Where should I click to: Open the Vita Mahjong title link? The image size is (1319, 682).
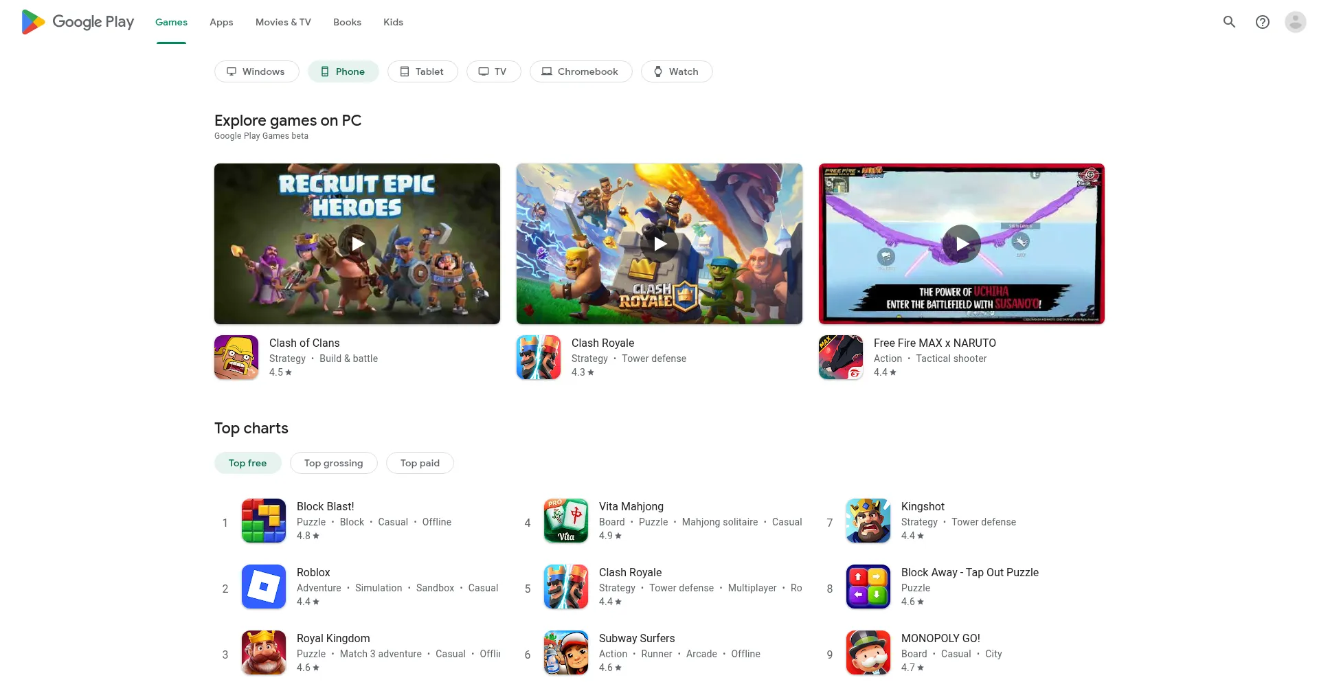point(631,506)
